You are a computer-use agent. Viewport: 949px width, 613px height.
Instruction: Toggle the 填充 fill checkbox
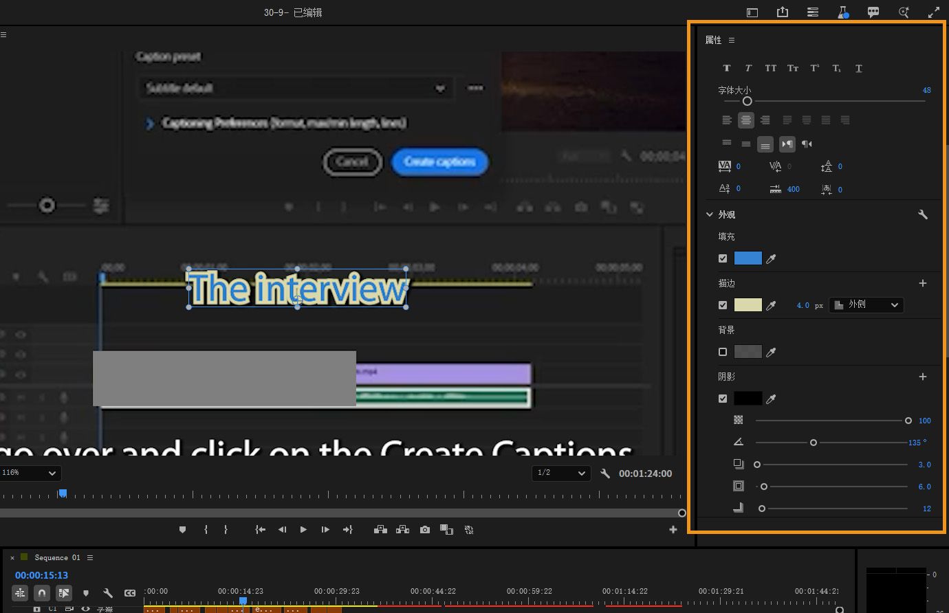click(723, 258)
